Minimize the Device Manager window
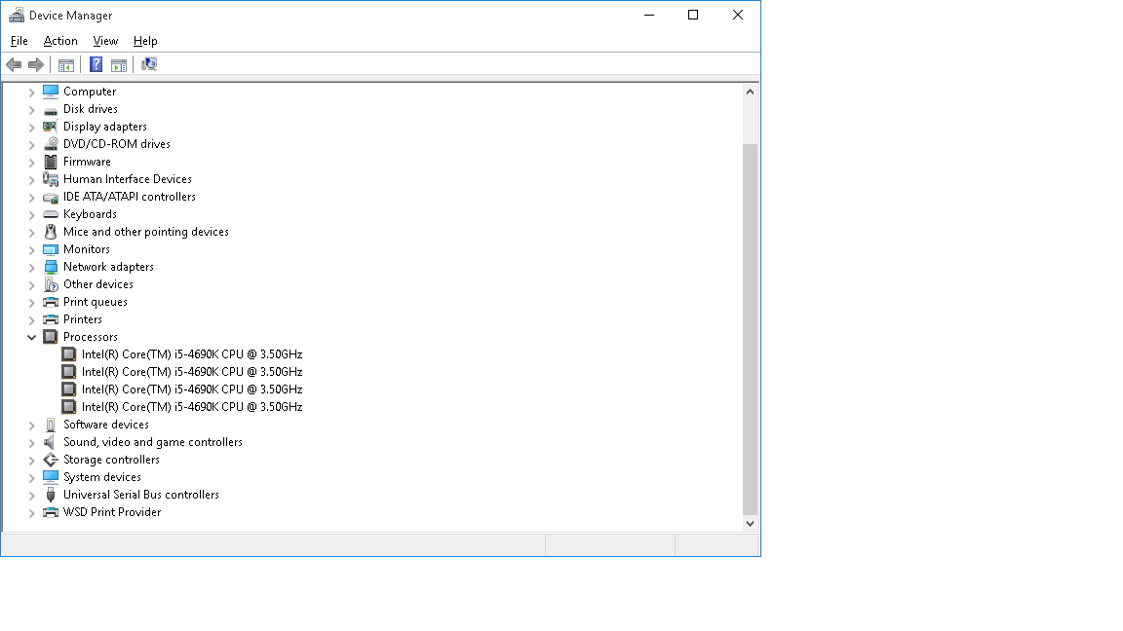1123x631 pixels. 649,15
